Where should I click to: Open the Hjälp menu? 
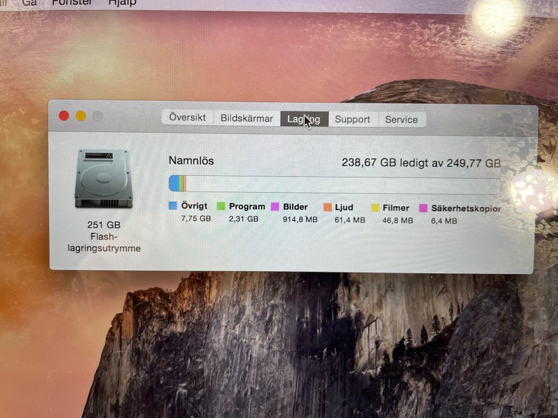coord(122,2)
